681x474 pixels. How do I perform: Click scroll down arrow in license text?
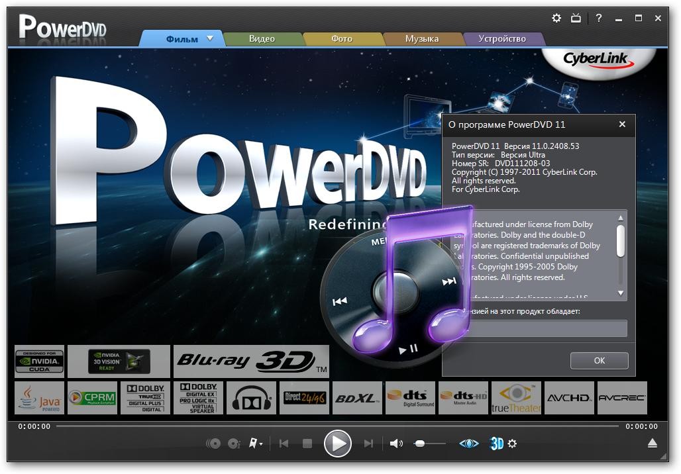tap(621, 293)
